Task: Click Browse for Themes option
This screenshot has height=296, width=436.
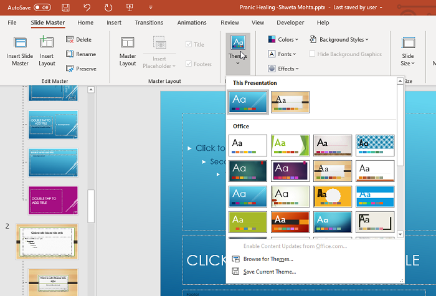Action: point(268,259)
